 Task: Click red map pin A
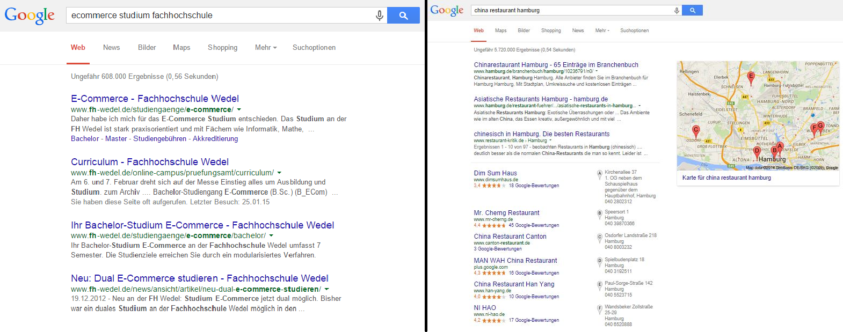(x=780, y=147)
